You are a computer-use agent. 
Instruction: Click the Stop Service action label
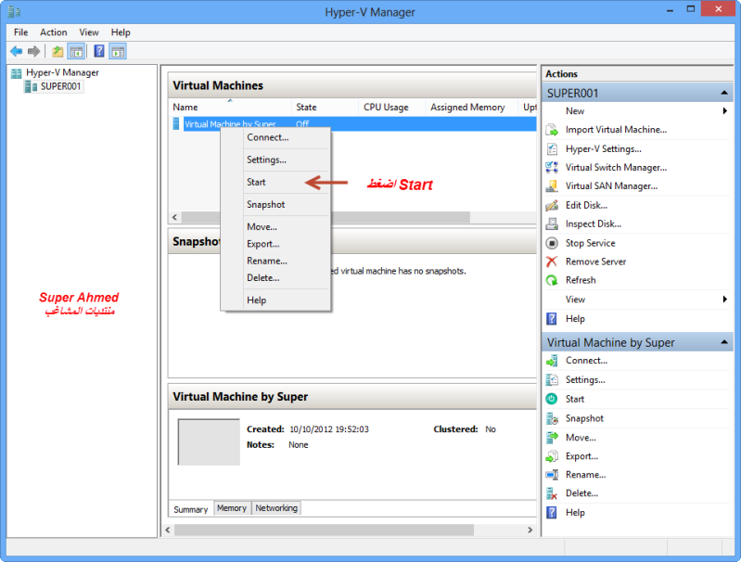pyautogui.click(x=590, y=243)
